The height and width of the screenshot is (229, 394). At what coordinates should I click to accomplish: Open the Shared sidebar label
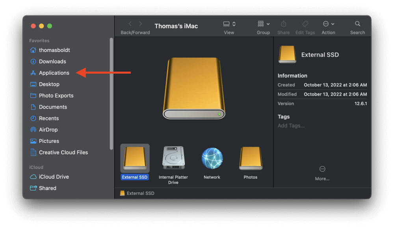tap(48, 188)
